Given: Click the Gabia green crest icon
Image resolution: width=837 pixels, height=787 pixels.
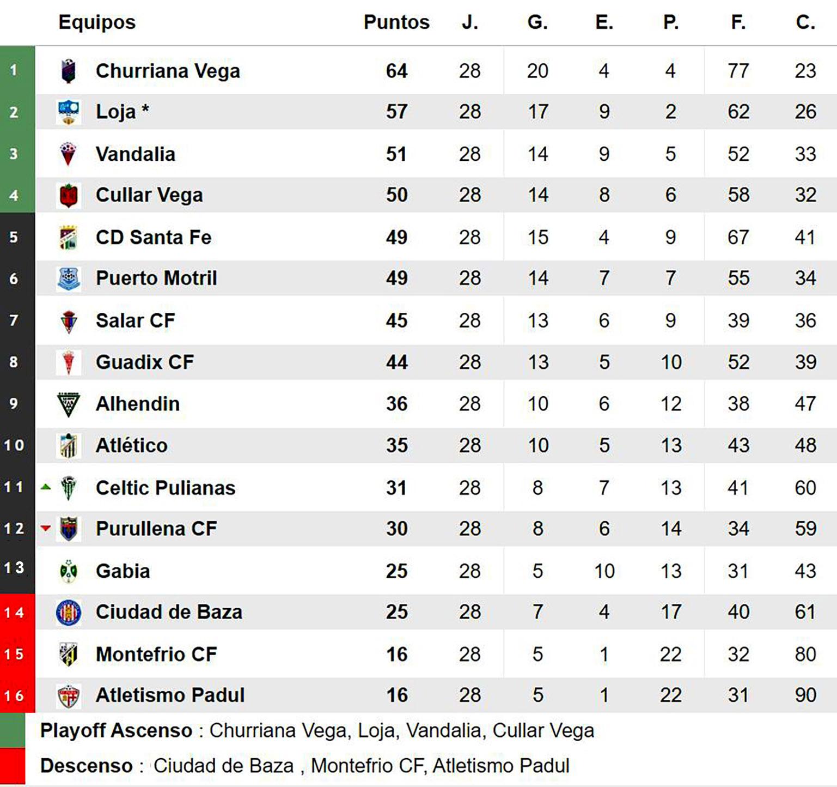Looking at the screenshot, I should (68, 571).
